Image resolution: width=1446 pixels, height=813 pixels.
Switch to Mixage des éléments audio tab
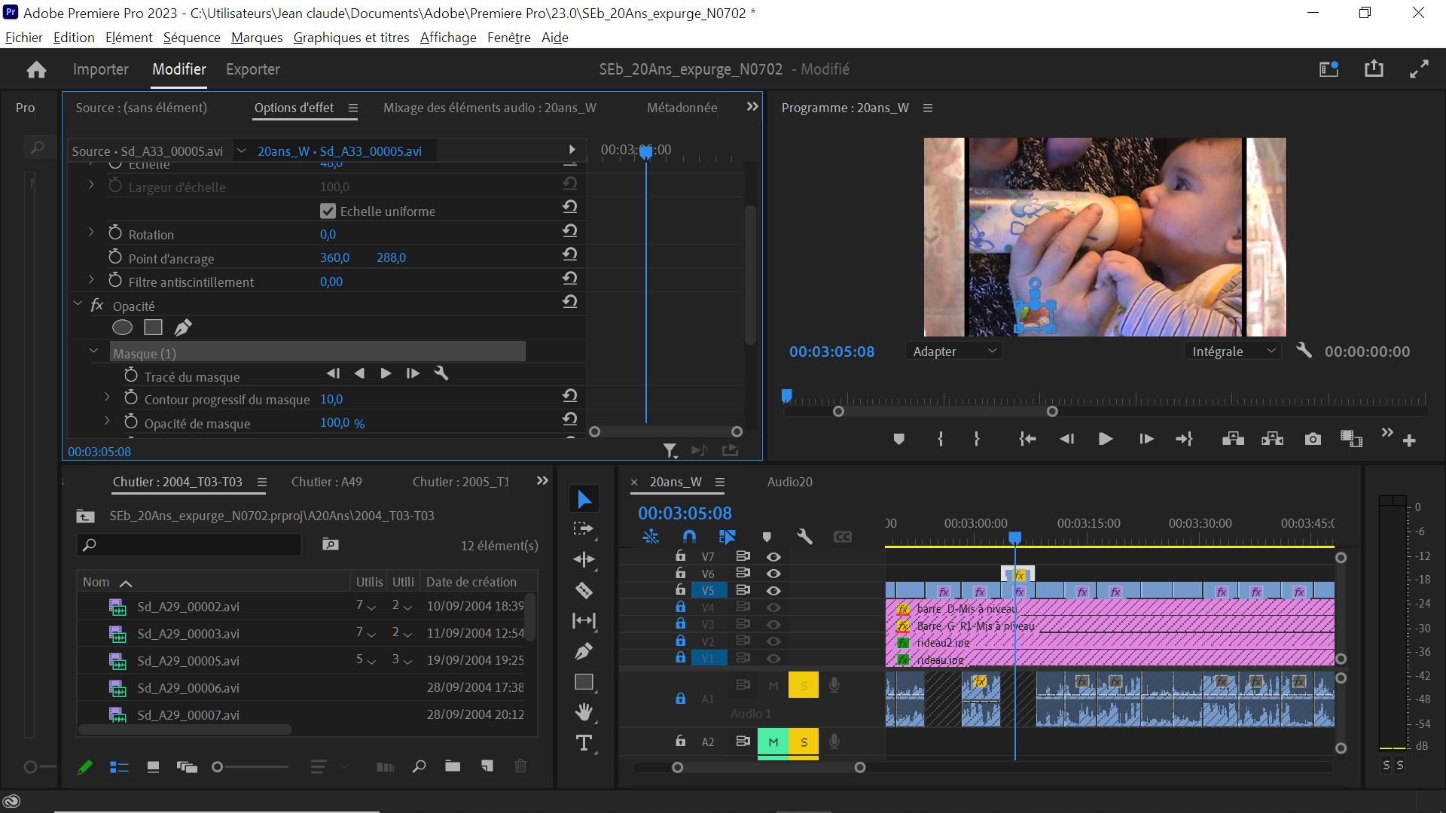pos(490,108)
